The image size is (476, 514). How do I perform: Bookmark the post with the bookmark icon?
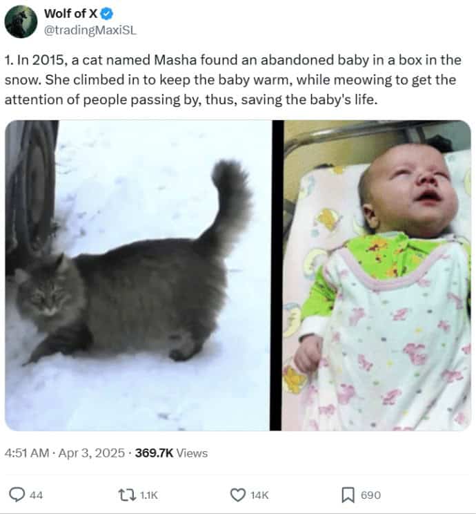click(x=348, y=495)
